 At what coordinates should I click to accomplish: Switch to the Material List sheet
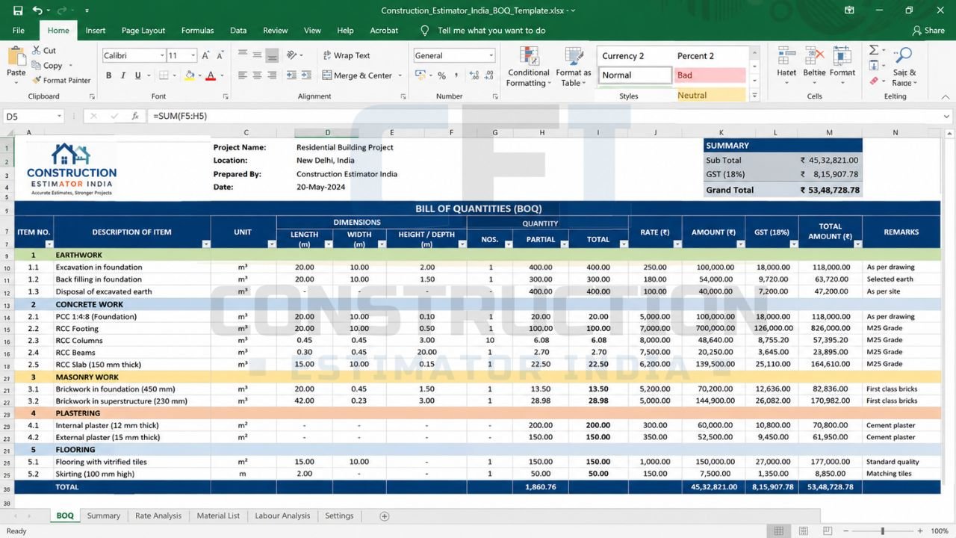tap(218, 516)
